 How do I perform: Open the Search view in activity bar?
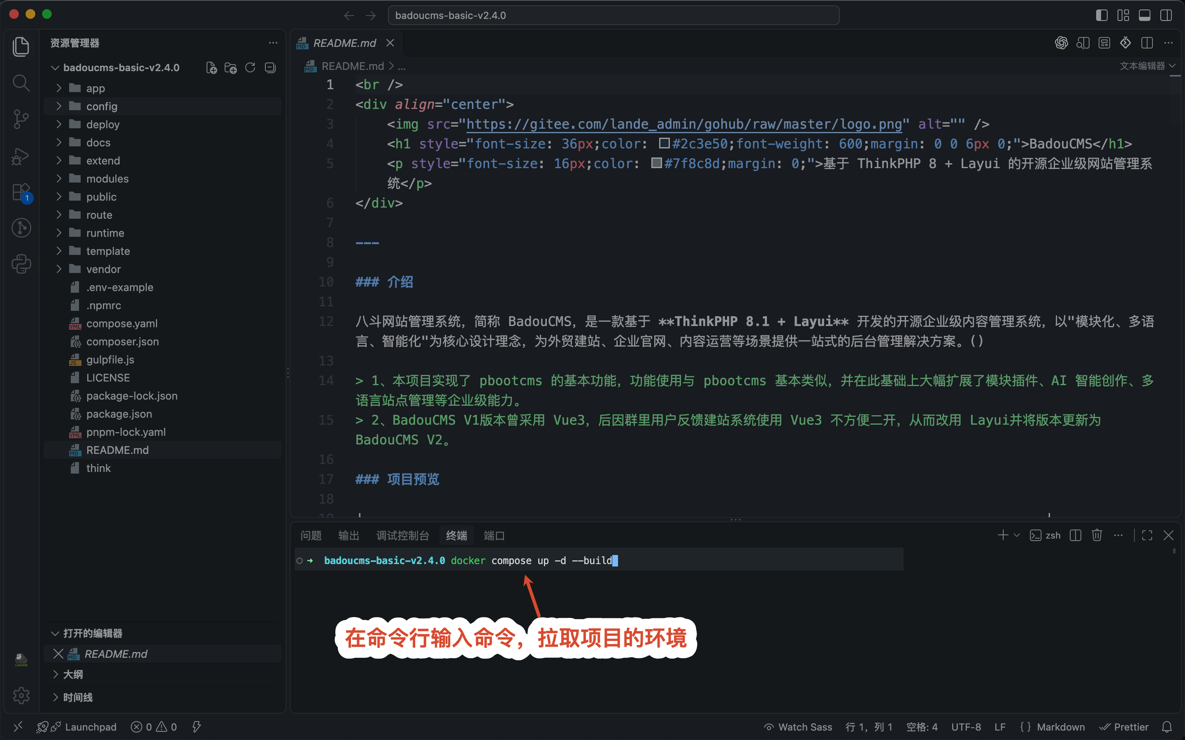tap(21, 83)
